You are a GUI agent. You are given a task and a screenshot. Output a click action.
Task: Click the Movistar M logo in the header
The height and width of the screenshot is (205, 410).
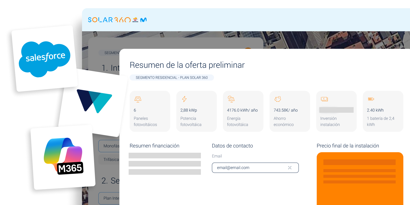[x=143, y=20]
